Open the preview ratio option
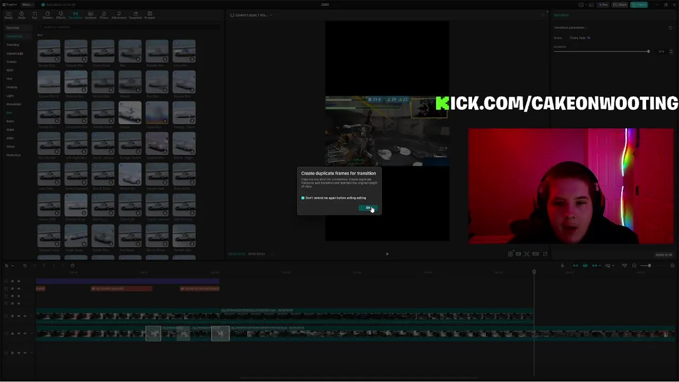This screenshot has width=679, height=382. tap(536, 254)
